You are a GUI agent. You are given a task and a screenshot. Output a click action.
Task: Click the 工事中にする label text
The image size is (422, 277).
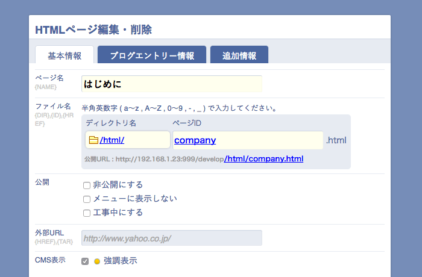click(118, 213)
